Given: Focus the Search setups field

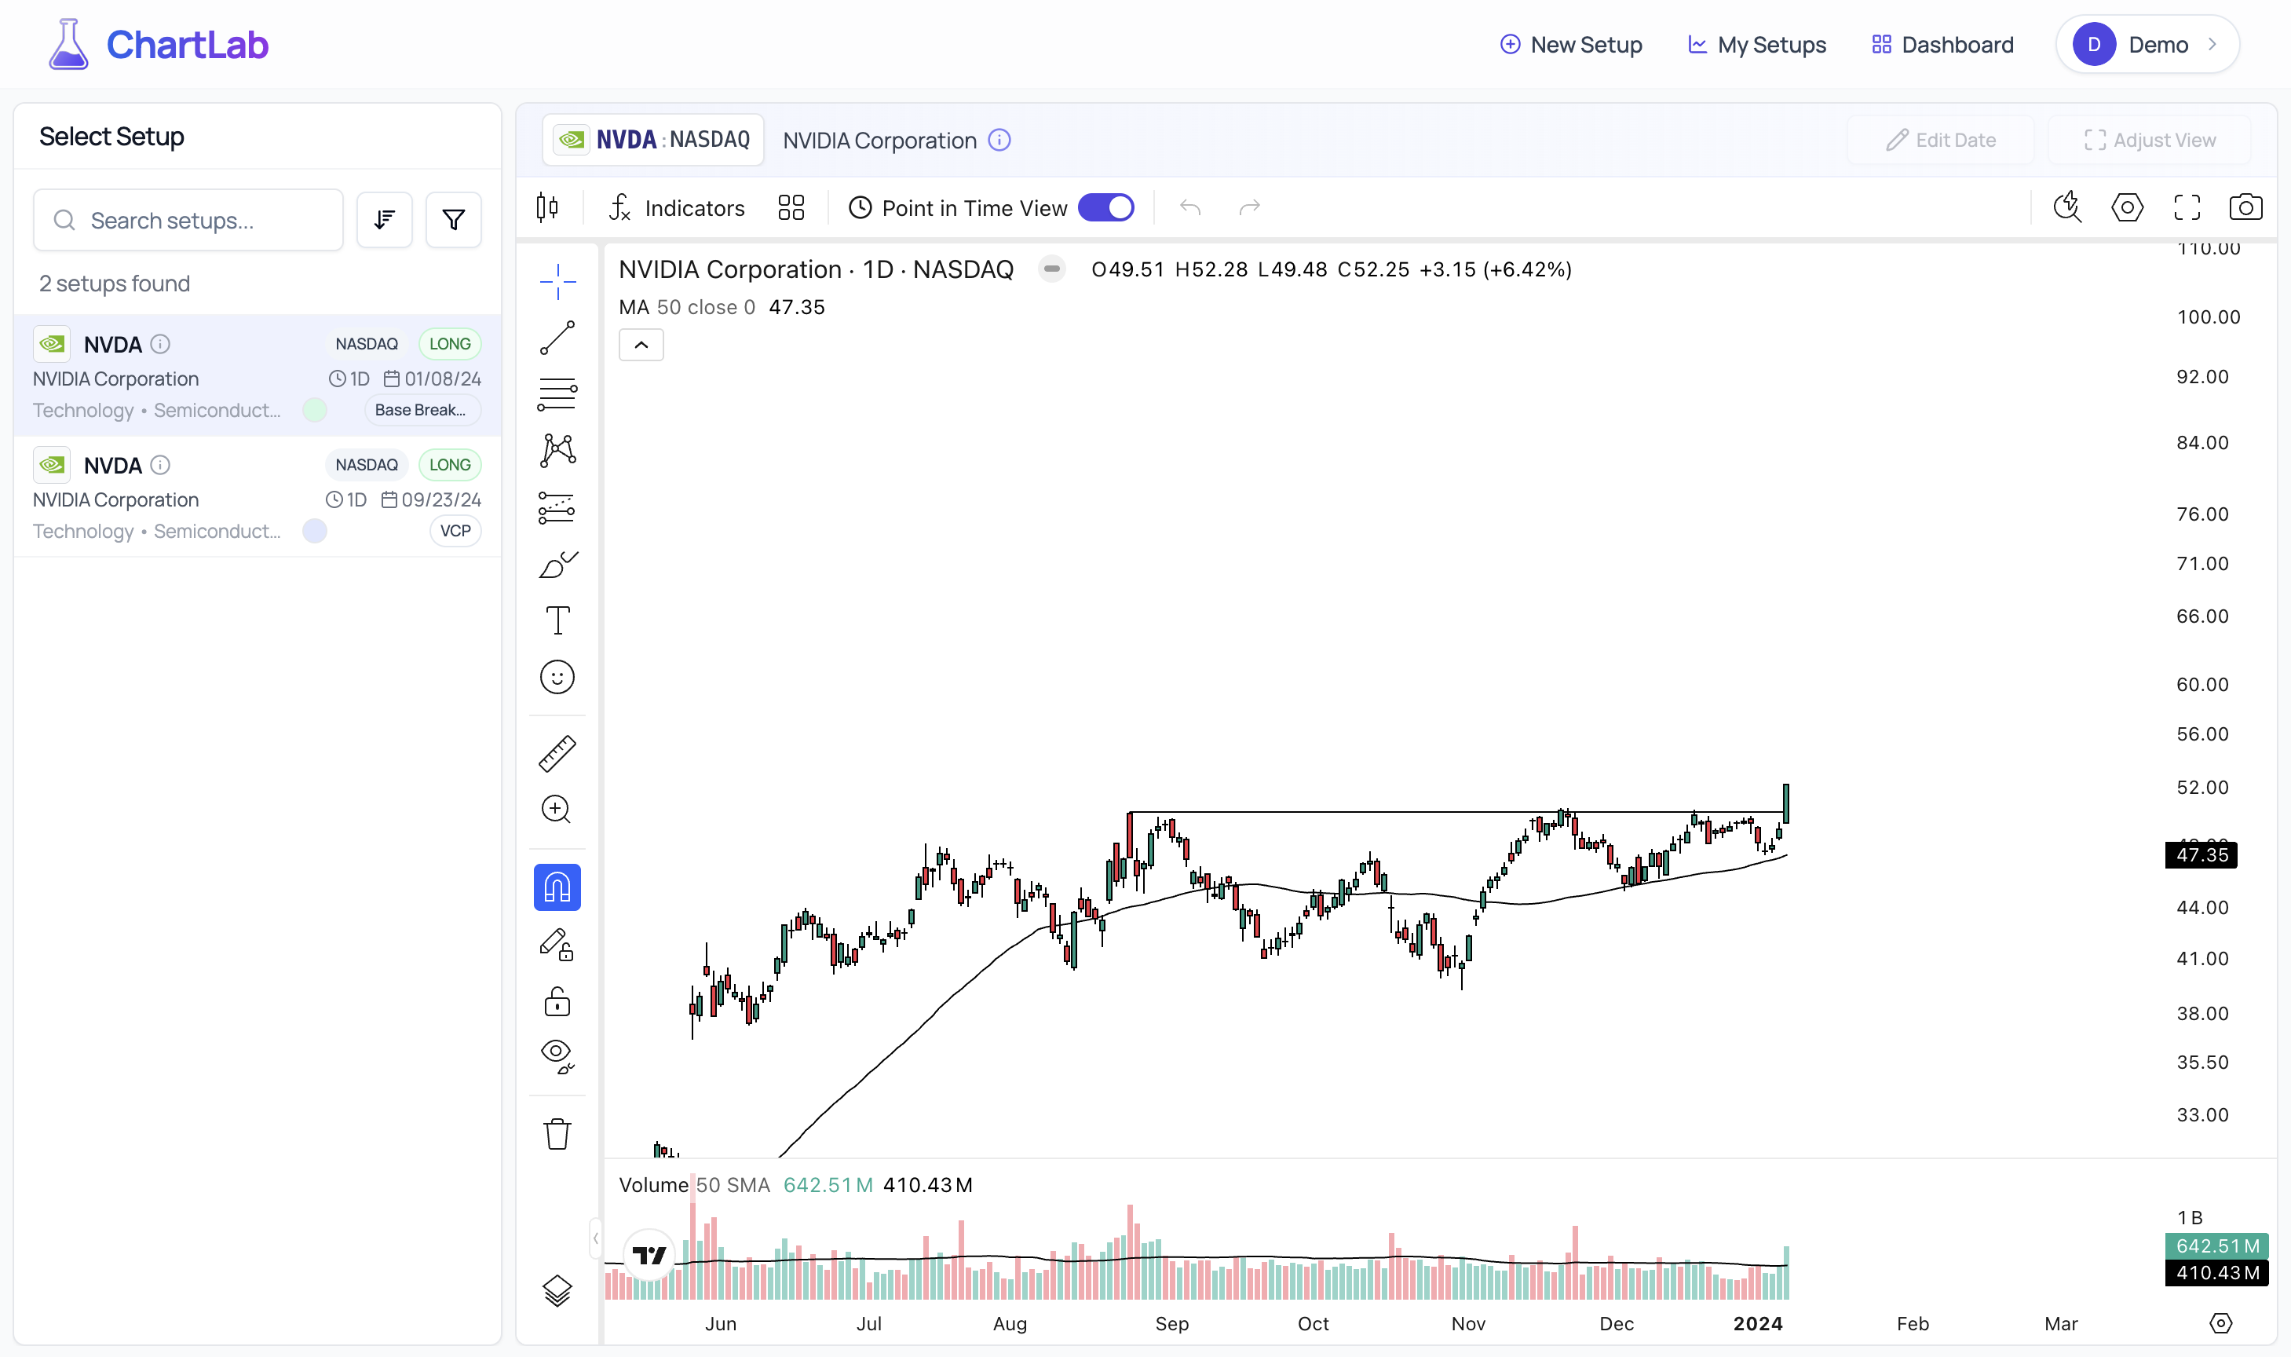Looking at the screenshot, I should pyautogui.click(x=188, y=221).
